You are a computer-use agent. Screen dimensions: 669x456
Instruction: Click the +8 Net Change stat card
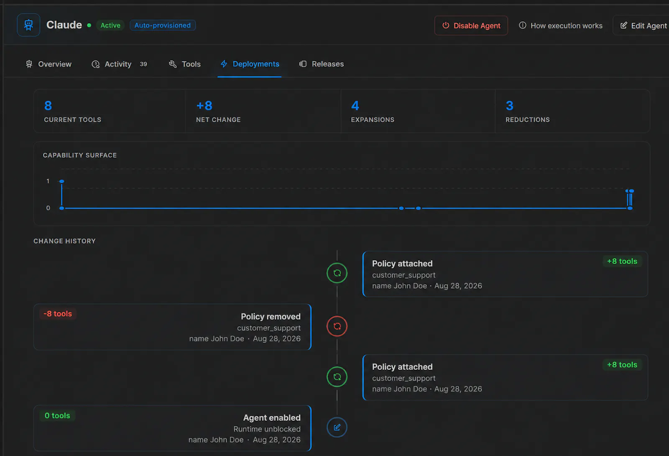[x=263, y=111]
